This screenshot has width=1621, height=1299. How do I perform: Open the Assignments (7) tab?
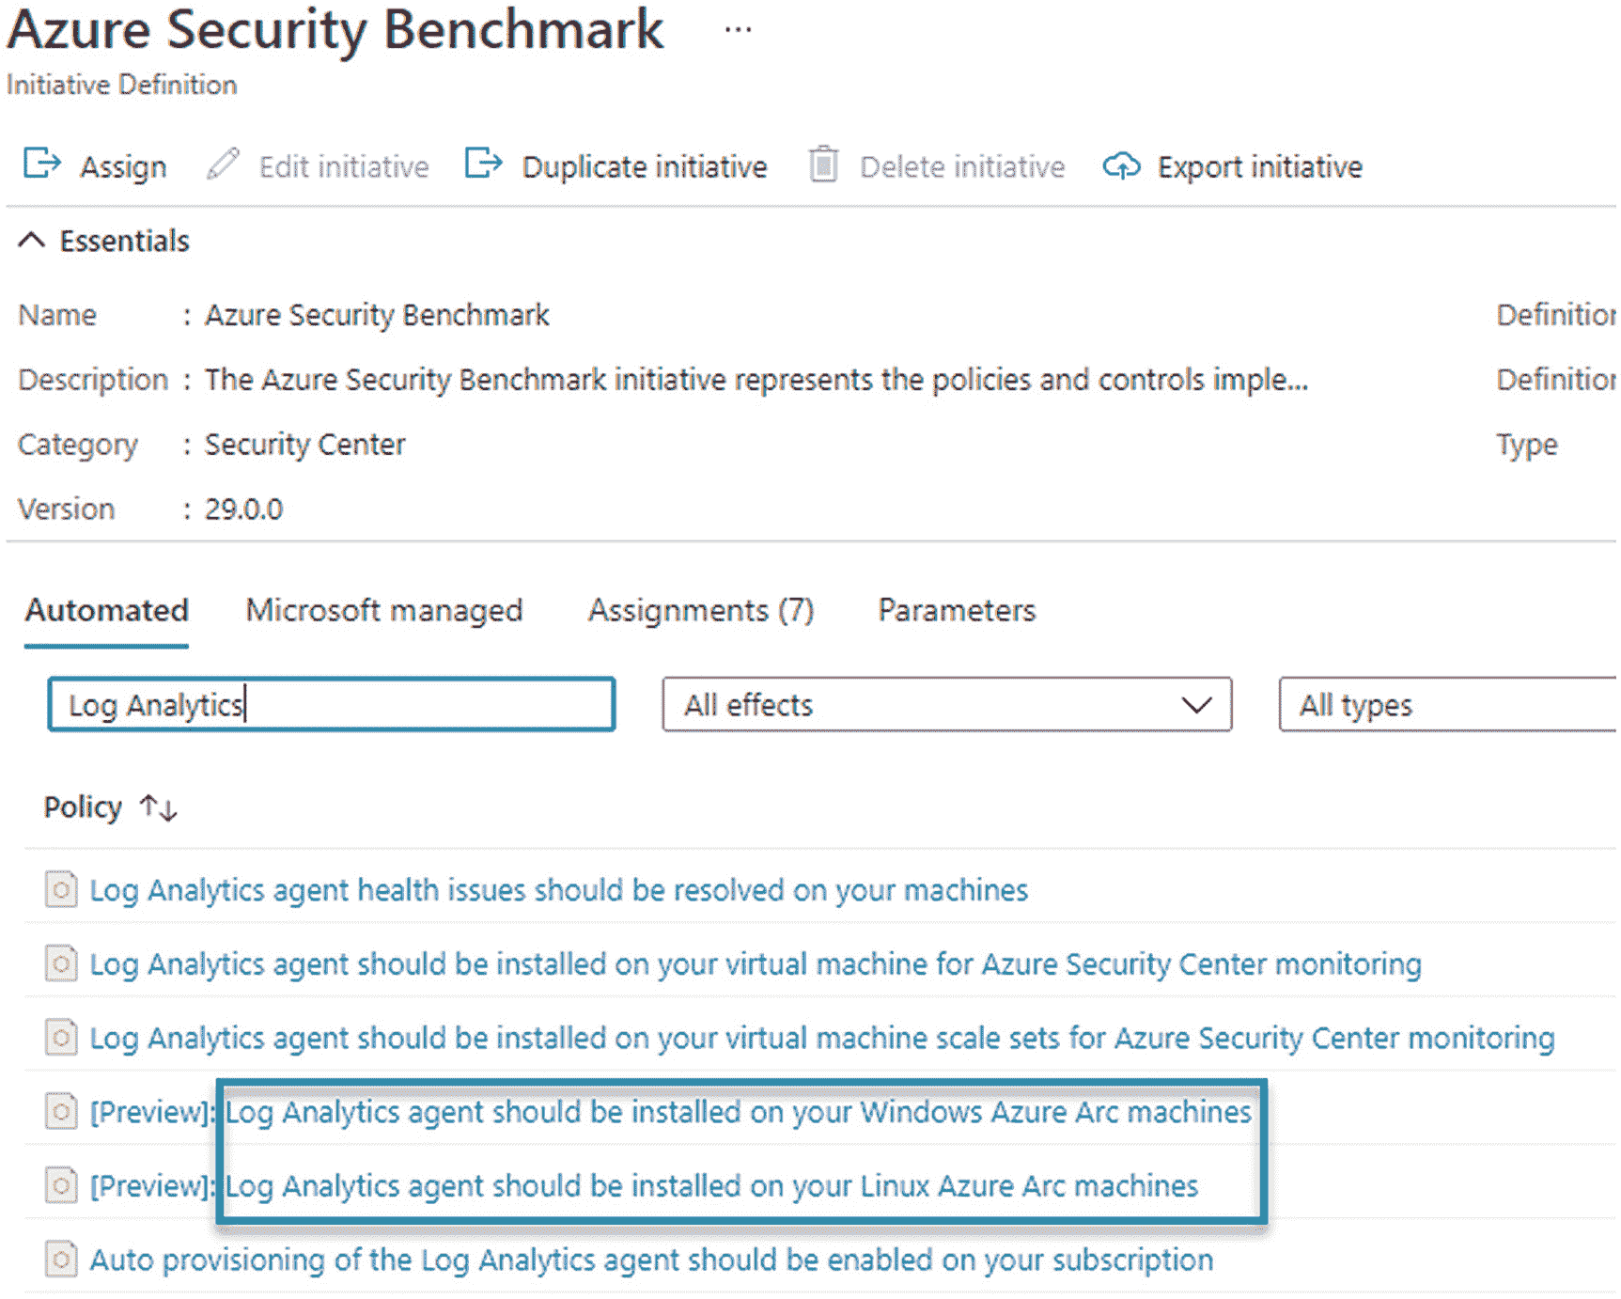pos(700,611)
